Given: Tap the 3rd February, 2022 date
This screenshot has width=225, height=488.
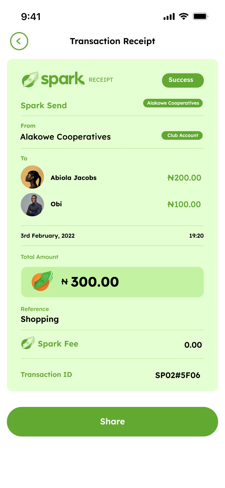Looking at the screenshot, I should [x=48, y=236].
